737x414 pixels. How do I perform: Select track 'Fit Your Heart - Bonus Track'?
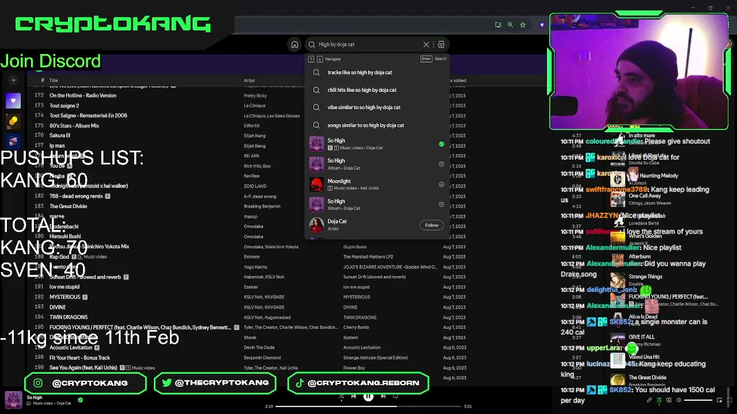(x=79, y=358)
